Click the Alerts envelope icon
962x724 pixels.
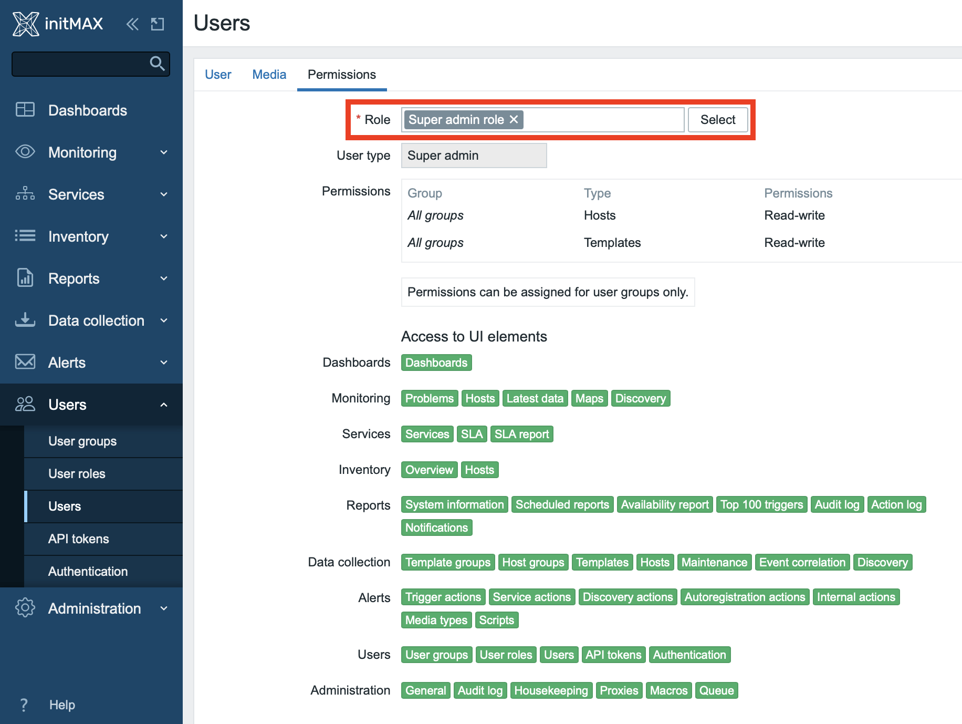point(25,362)
